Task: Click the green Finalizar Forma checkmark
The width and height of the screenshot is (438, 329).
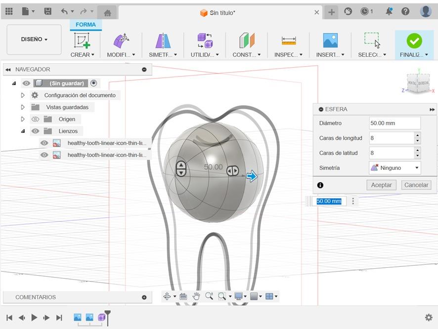Action: pos(414,41)
